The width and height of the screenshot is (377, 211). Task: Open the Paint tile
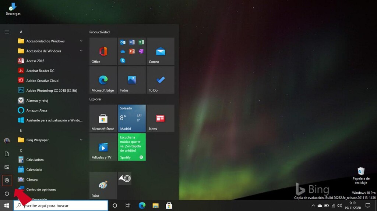point(103,185)
